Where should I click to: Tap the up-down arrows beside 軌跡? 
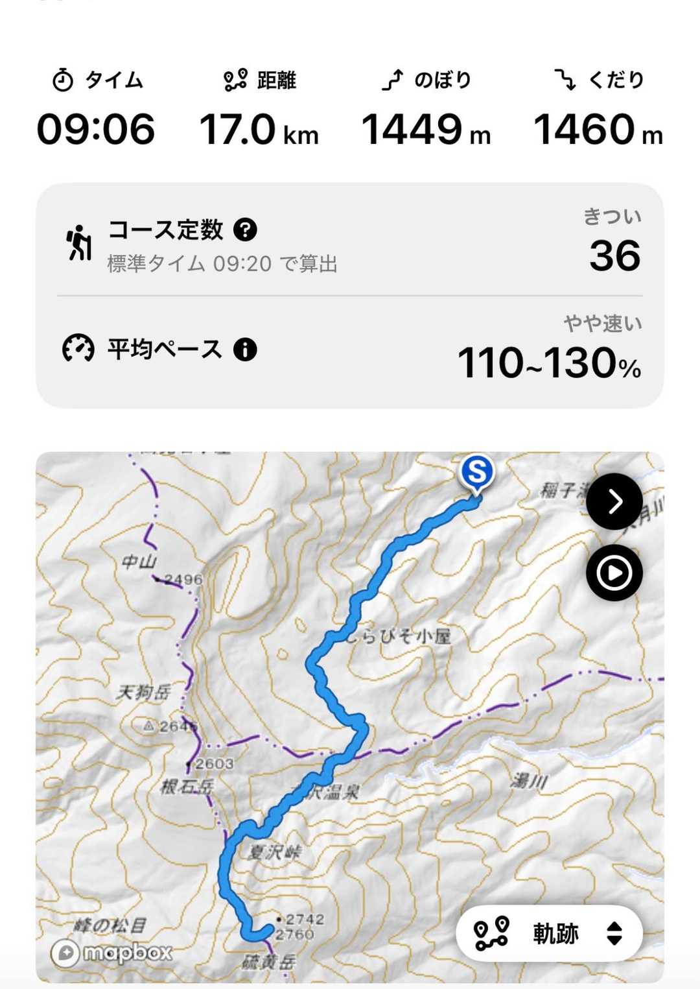(614, 934)
